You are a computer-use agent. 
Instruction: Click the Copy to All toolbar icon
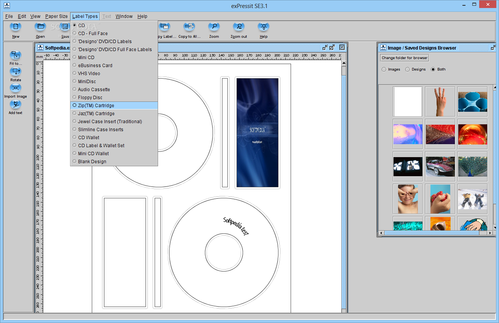click(x=189, y=27)
